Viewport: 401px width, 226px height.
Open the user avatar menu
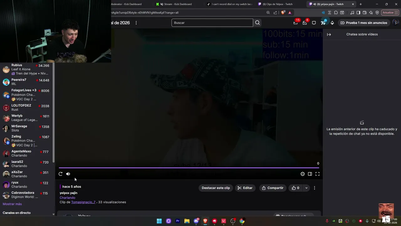pos(396,23)
